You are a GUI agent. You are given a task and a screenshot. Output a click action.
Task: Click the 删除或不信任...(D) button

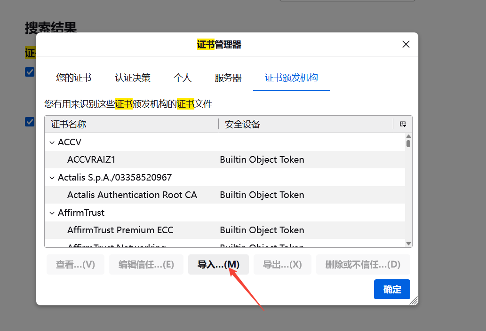tap(363, 264)
